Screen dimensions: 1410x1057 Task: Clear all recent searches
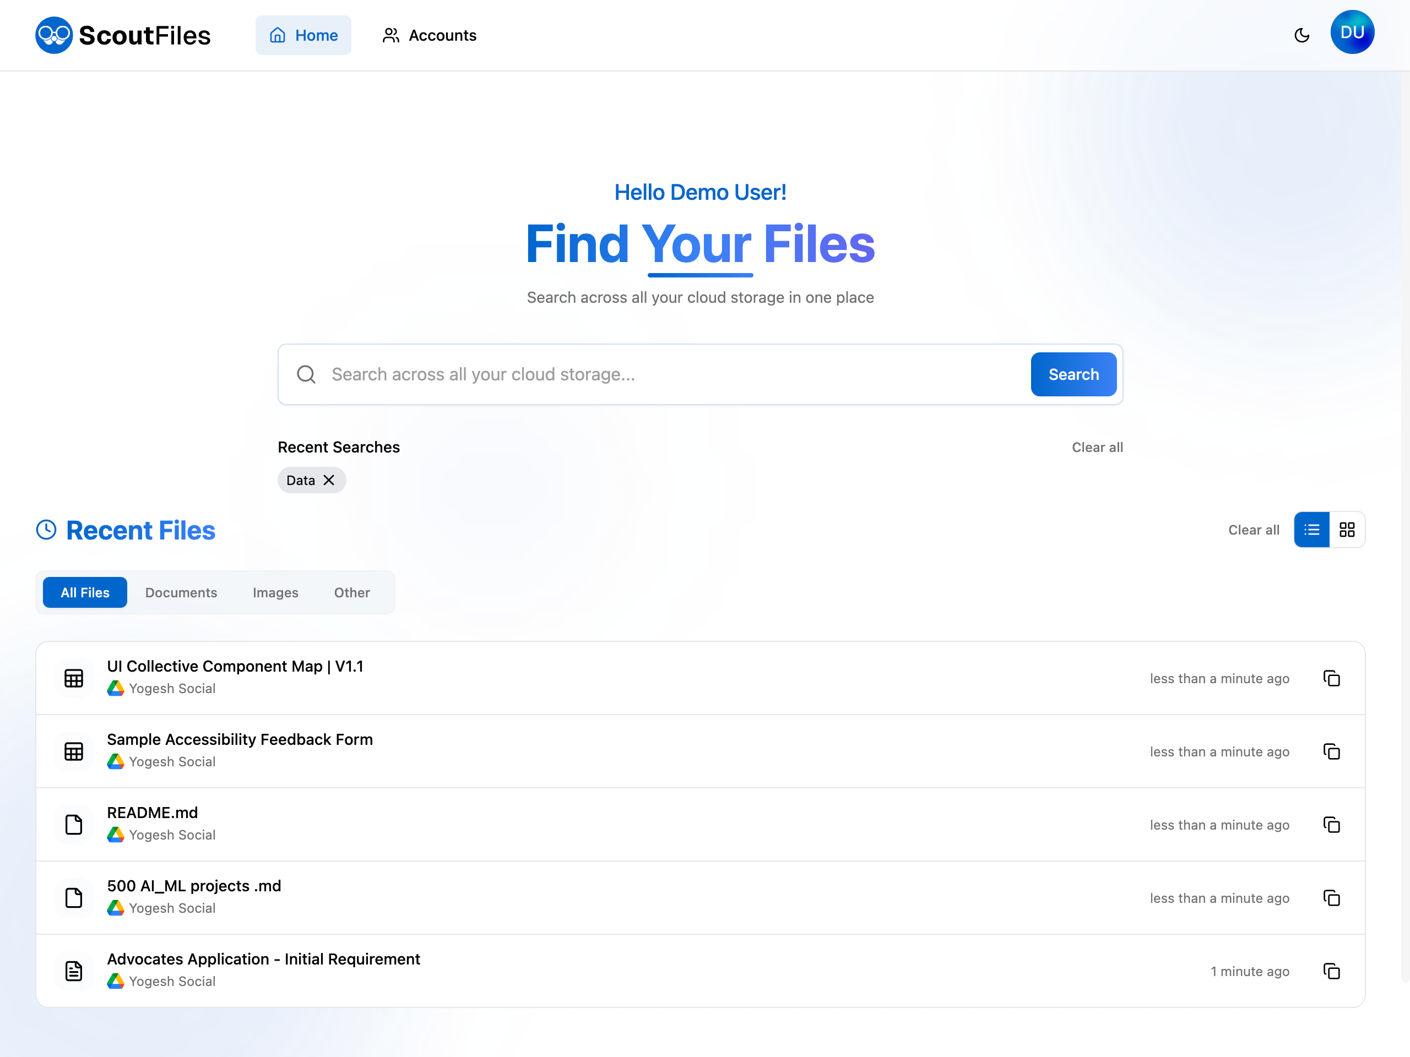[1097, 446]
